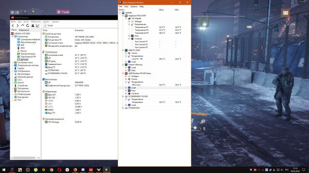The width and height of the screenshot is (309, 173).
Task: Collapse the Generic Memory node
Action: click(x=123, y=64)
